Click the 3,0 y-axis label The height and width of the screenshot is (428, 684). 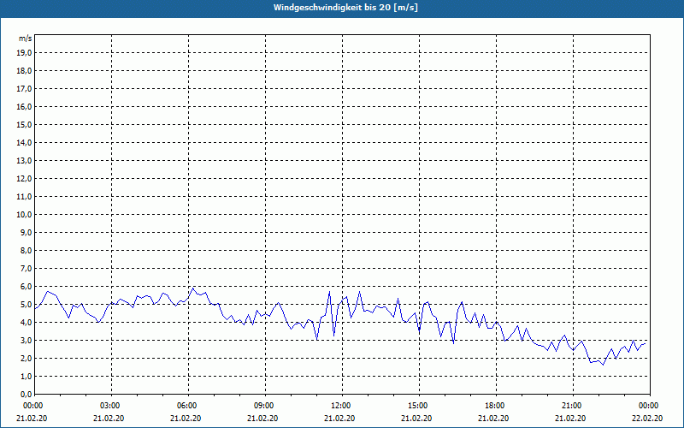pyautogui.click(x=26, y=340)
